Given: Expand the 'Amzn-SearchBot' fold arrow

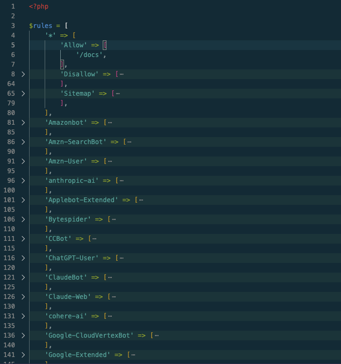Looking at the screenshot, I should point(23,142).
